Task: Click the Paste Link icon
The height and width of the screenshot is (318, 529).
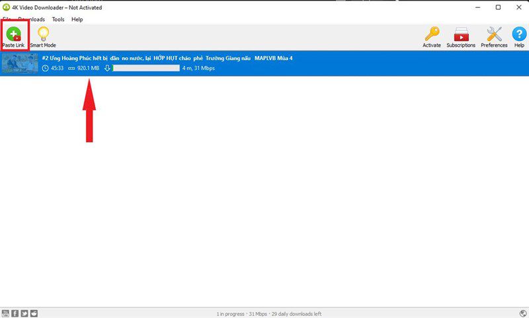Action: point(13,34)
